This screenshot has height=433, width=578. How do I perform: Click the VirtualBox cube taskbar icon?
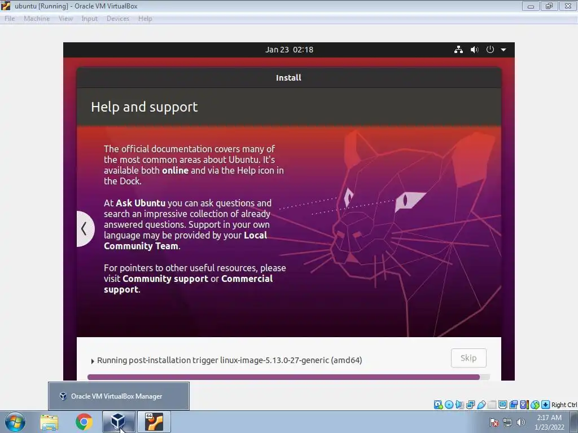click(x=119, y=422)
